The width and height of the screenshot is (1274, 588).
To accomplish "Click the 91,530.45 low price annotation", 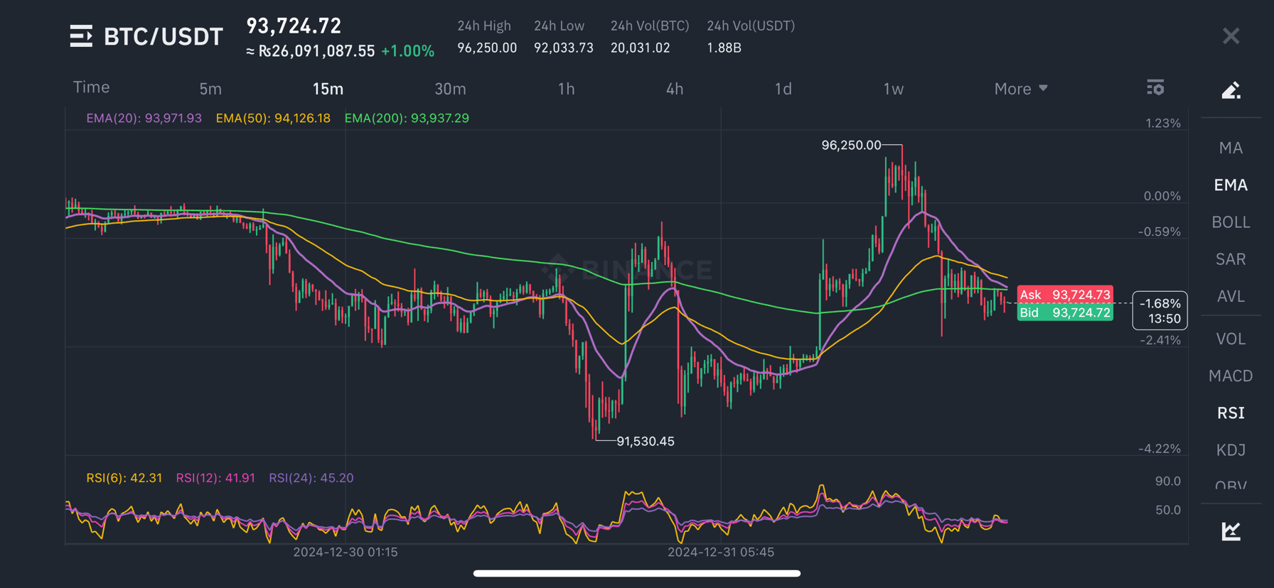I will (x=646, y=441).
